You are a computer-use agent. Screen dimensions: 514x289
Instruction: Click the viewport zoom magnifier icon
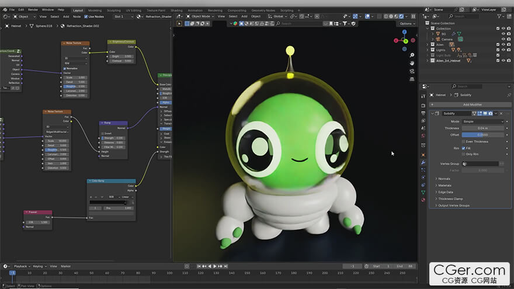412,55
